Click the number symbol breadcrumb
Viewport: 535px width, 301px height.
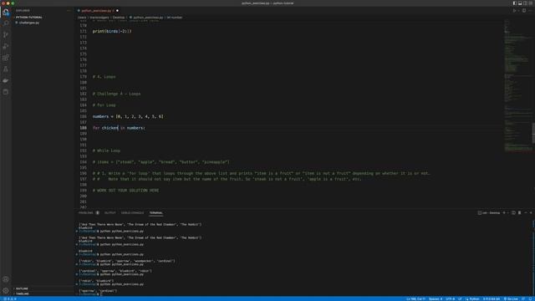tap(175, 18)
